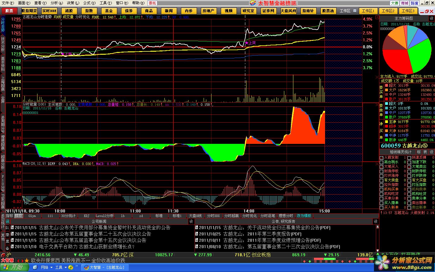Click document icon beside 2011/08/10 announcement

pos(197,247)
